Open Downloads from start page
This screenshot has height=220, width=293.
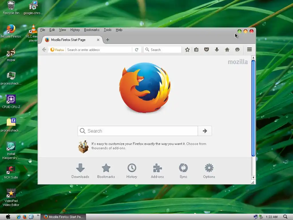pyautogui.click(x=80, y=171)
